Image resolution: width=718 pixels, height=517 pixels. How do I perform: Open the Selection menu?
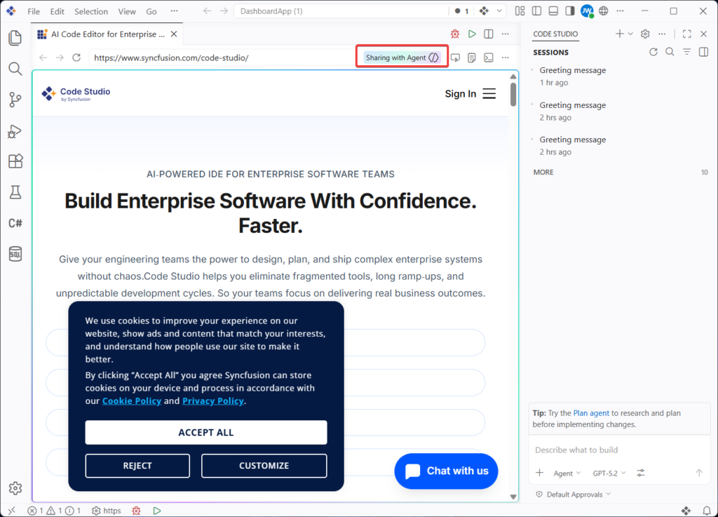coord(91,11)
